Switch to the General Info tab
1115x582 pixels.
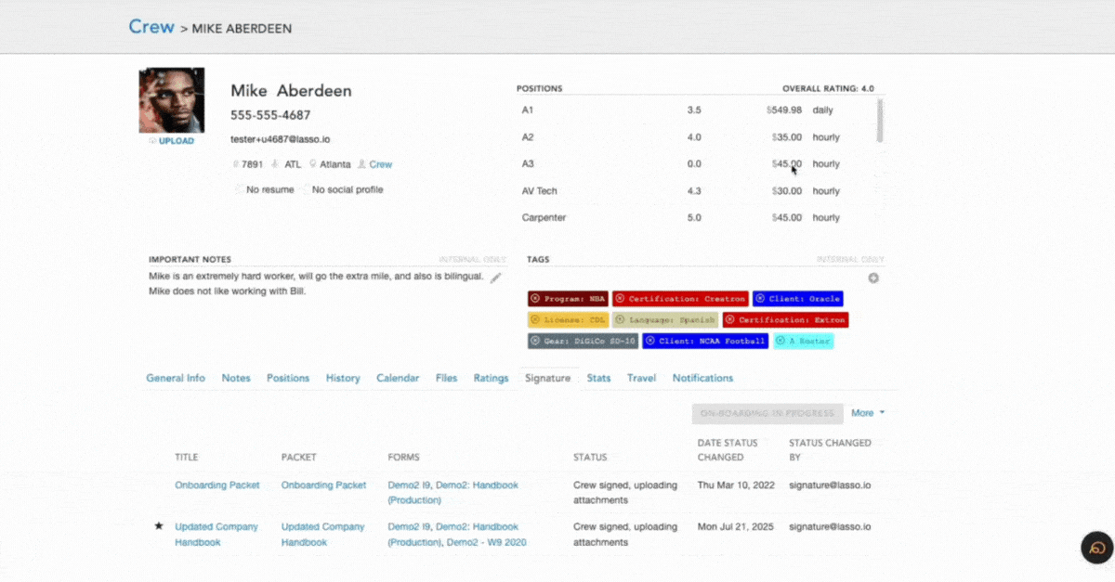[176, 378]
